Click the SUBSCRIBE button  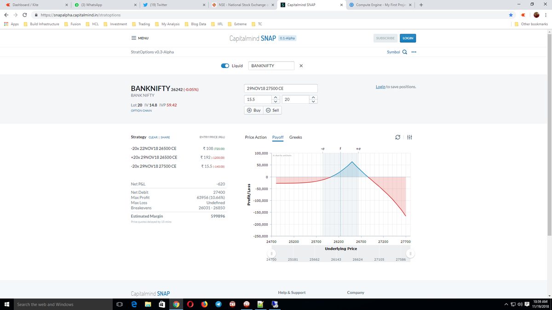point(385,38)
